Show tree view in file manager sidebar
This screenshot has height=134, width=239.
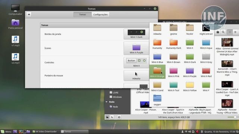112,117
